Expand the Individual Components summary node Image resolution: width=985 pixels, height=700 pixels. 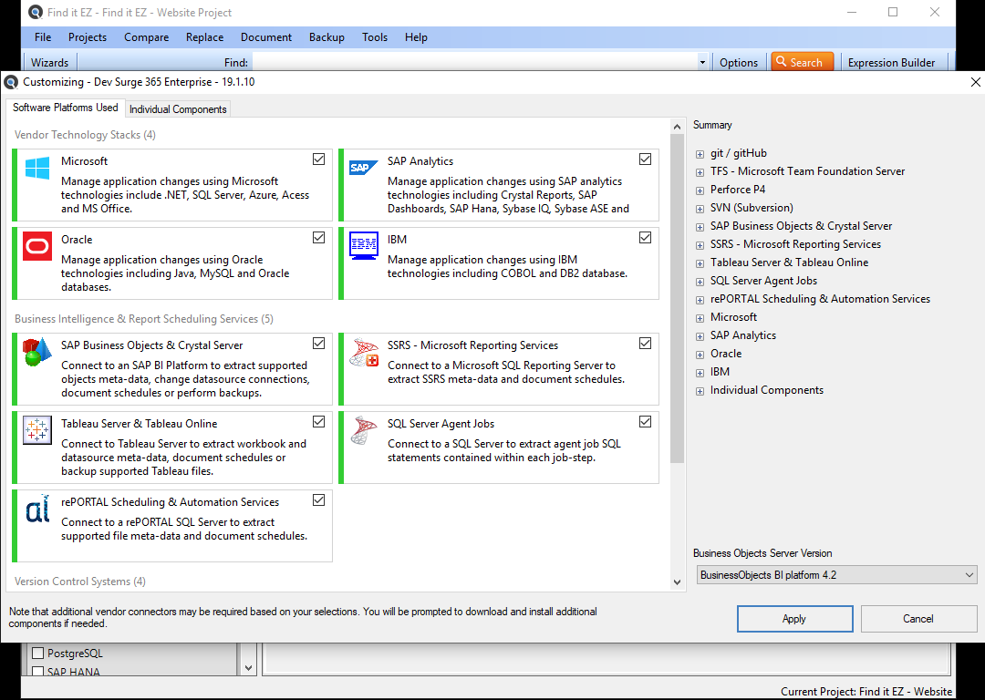click(700, 391)
